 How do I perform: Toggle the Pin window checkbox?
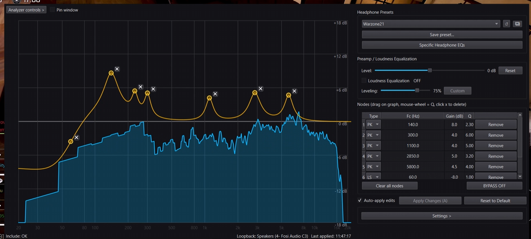point(52,10)
